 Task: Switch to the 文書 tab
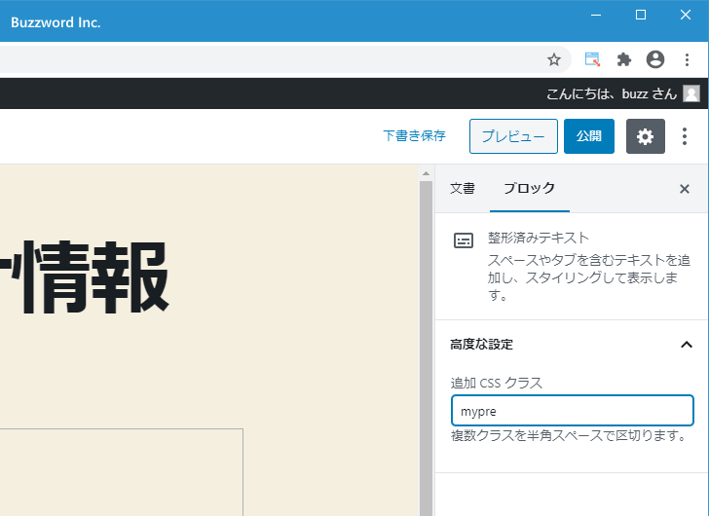point(463,189)
